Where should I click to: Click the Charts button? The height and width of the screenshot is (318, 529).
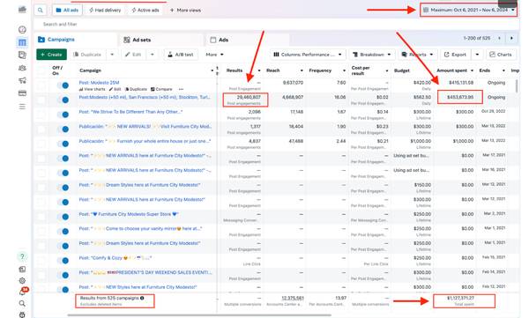coord(501,55)
